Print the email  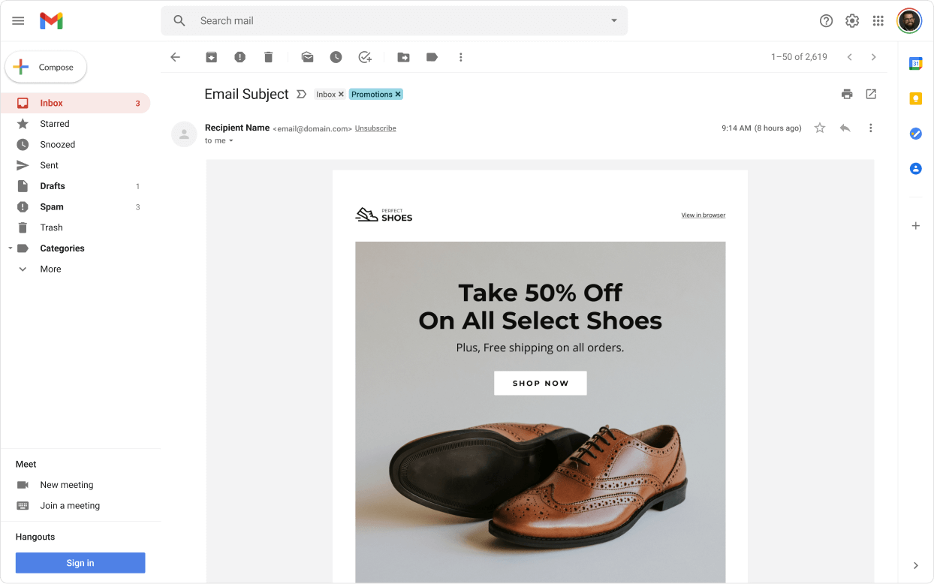(x=847, y=94)
